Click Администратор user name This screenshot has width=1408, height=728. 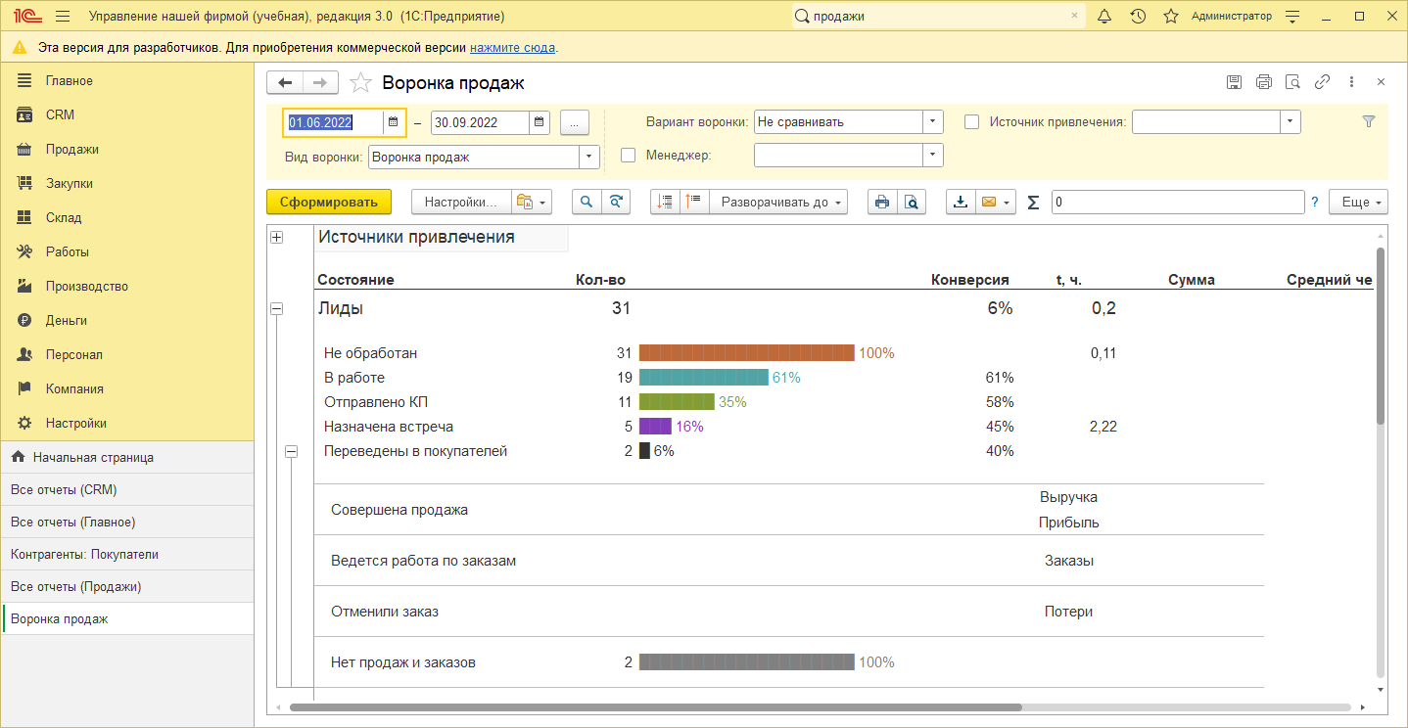(x=1232, y=17)
